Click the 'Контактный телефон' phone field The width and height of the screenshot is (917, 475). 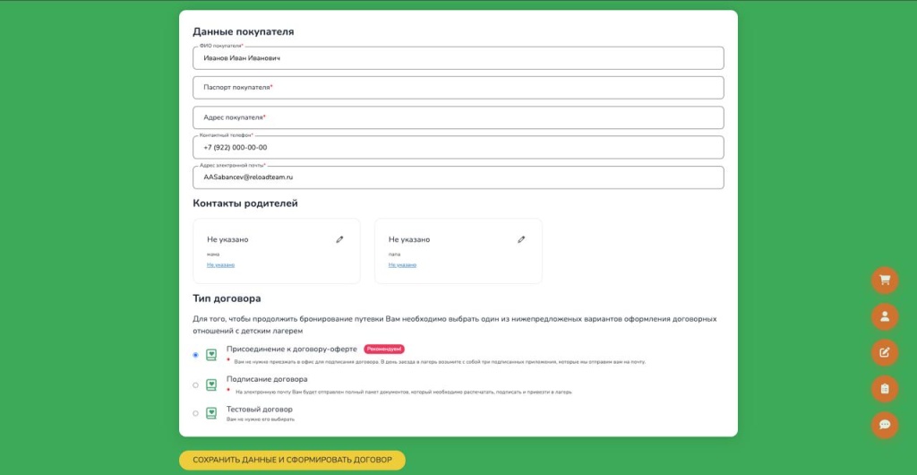[458, 148]
